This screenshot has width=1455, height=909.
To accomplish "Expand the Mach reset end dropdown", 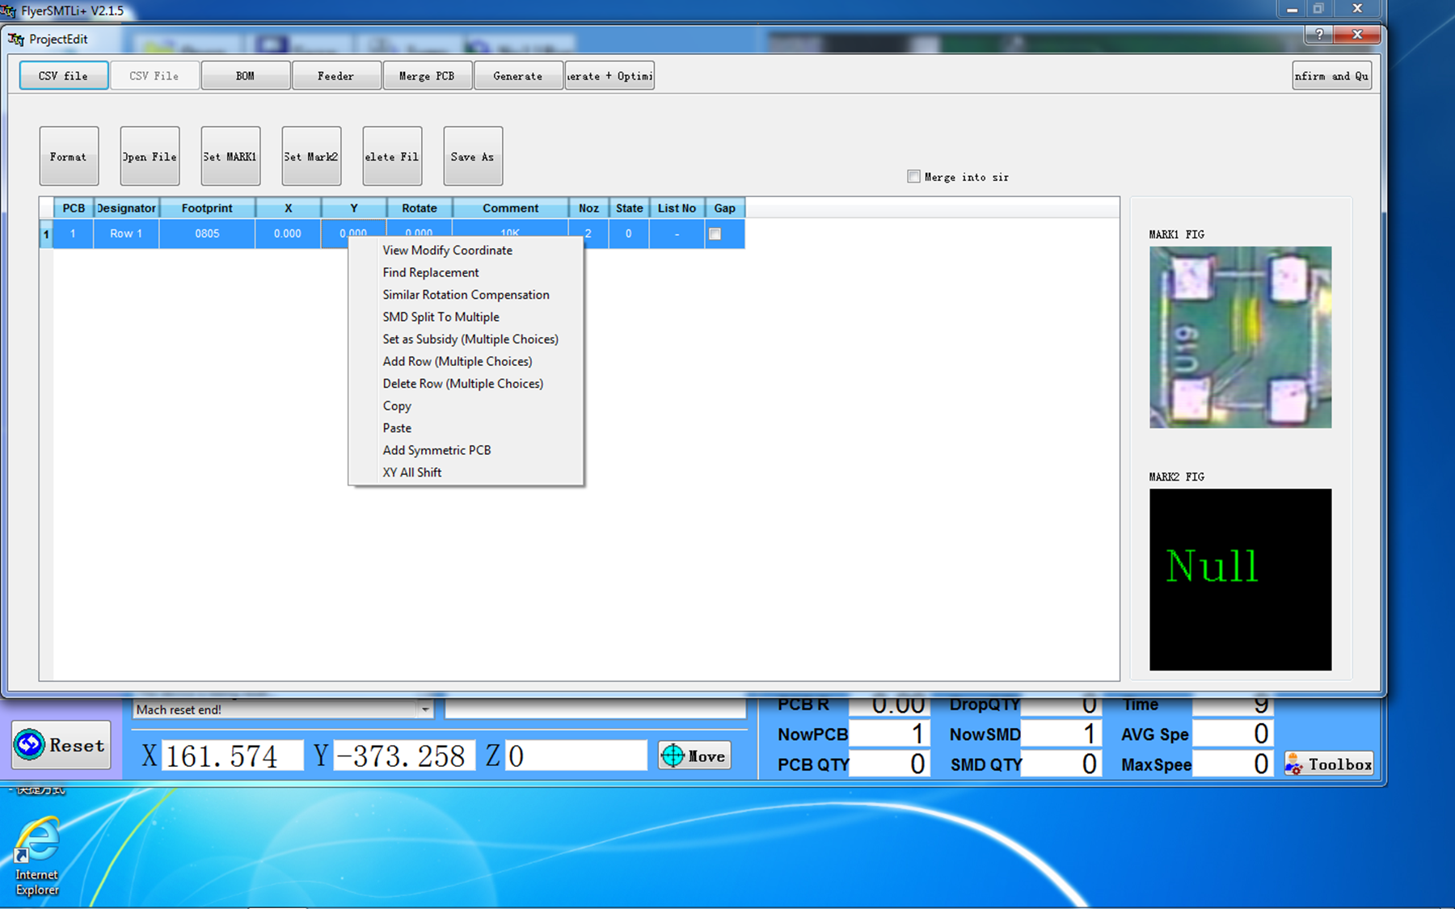I will 425,709.
